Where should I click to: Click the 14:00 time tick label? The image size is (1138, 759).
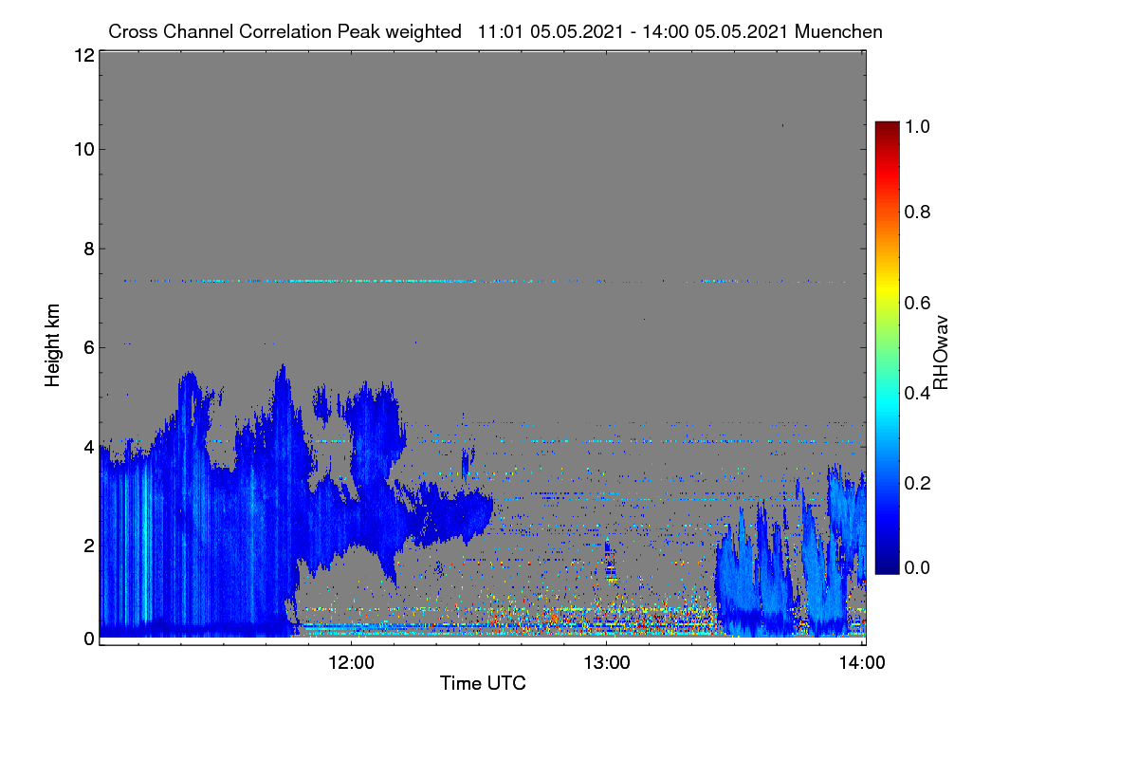862,663
